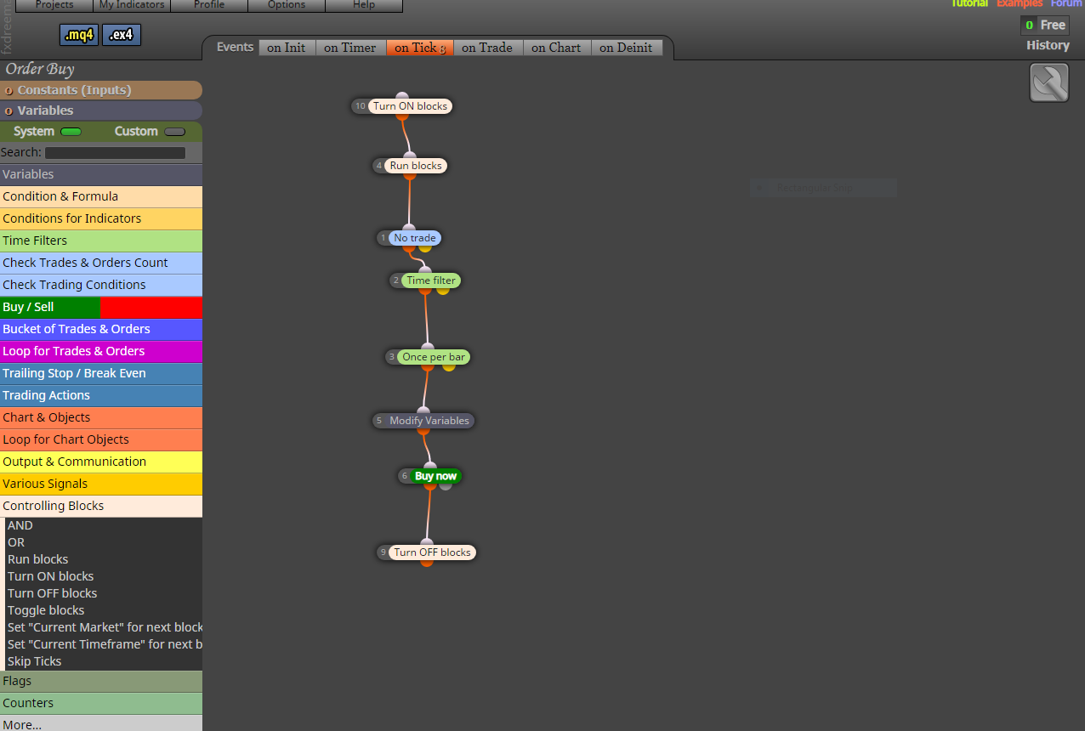Export project as .mq4 file

(x=79, y=35)
